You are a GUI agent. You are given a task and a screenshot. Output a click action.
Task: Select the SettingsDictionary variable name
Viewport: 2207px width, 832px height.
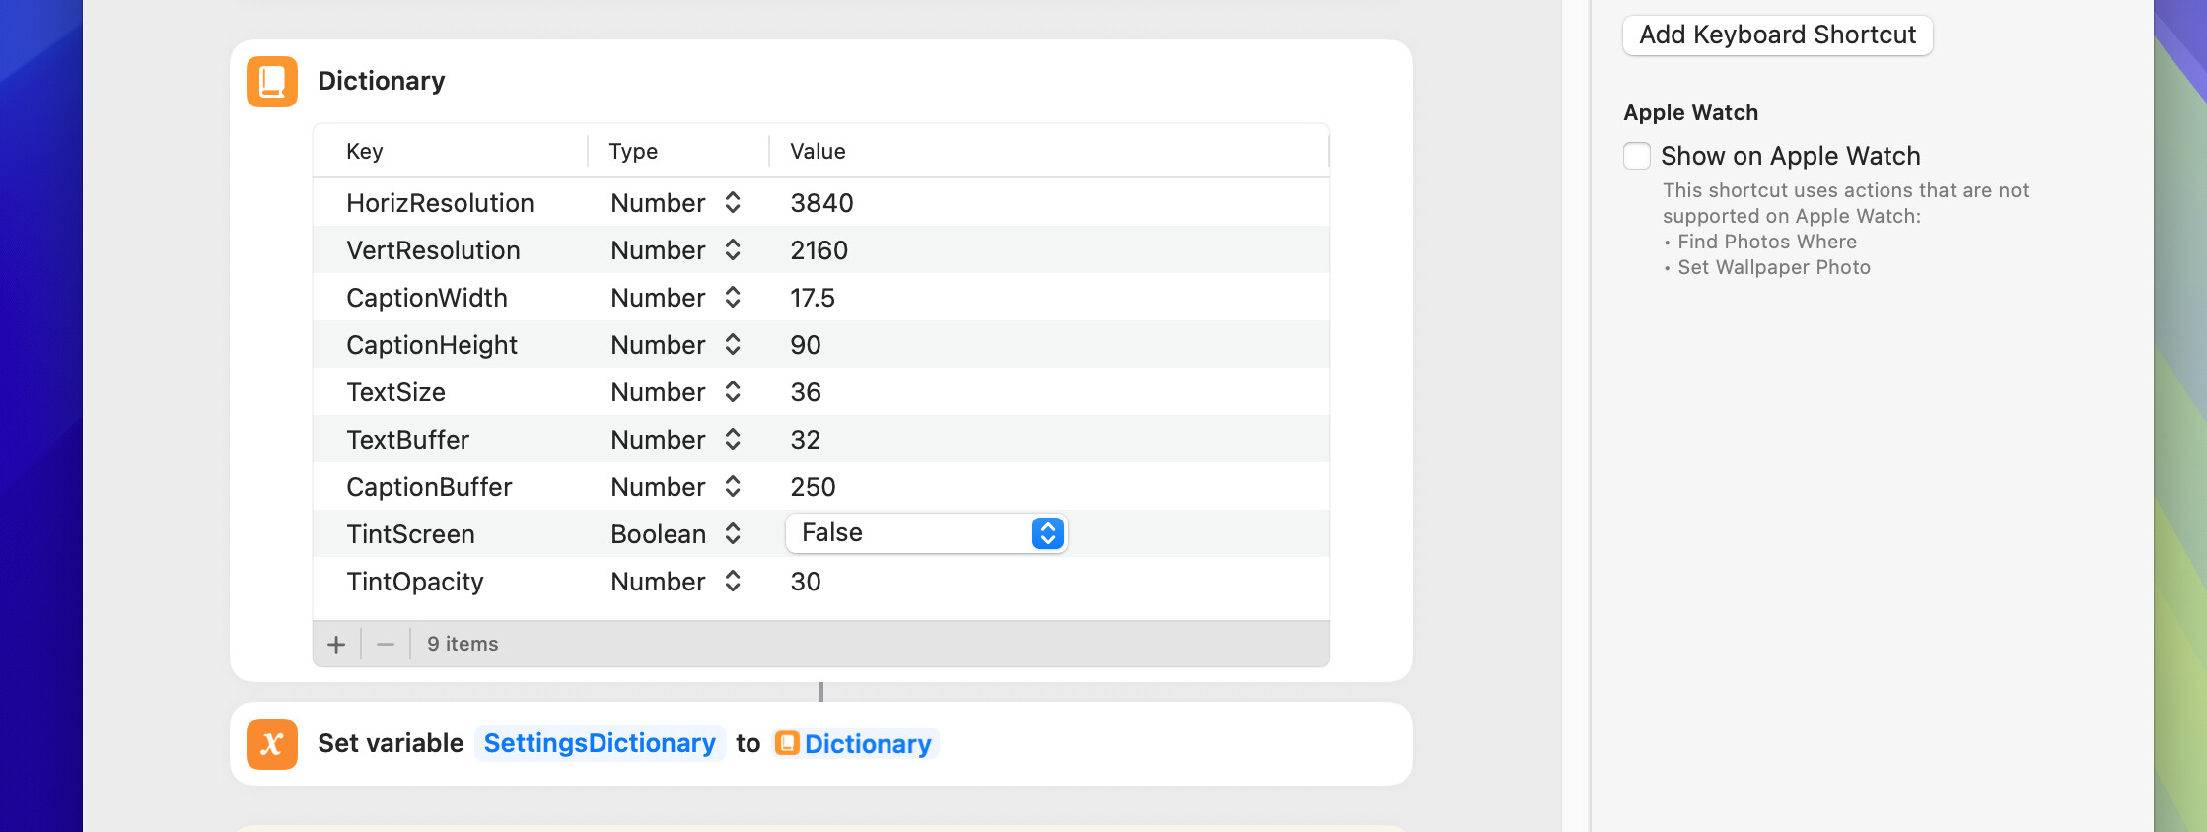coord(600,743)
